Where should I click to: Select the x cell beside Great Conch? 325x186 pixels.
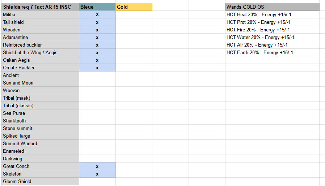click(x=97, y=166)
